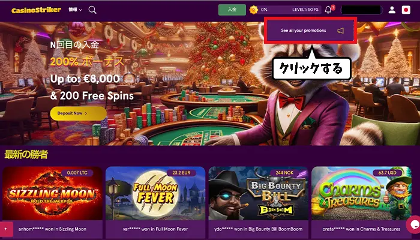Open the notification bell
420x240 pixels.
(328, 10)
